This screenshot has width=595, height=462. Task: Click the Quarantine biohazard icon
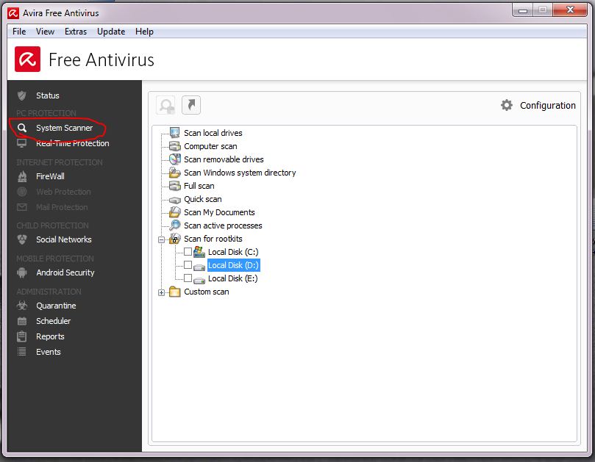[x=22, y=306]
